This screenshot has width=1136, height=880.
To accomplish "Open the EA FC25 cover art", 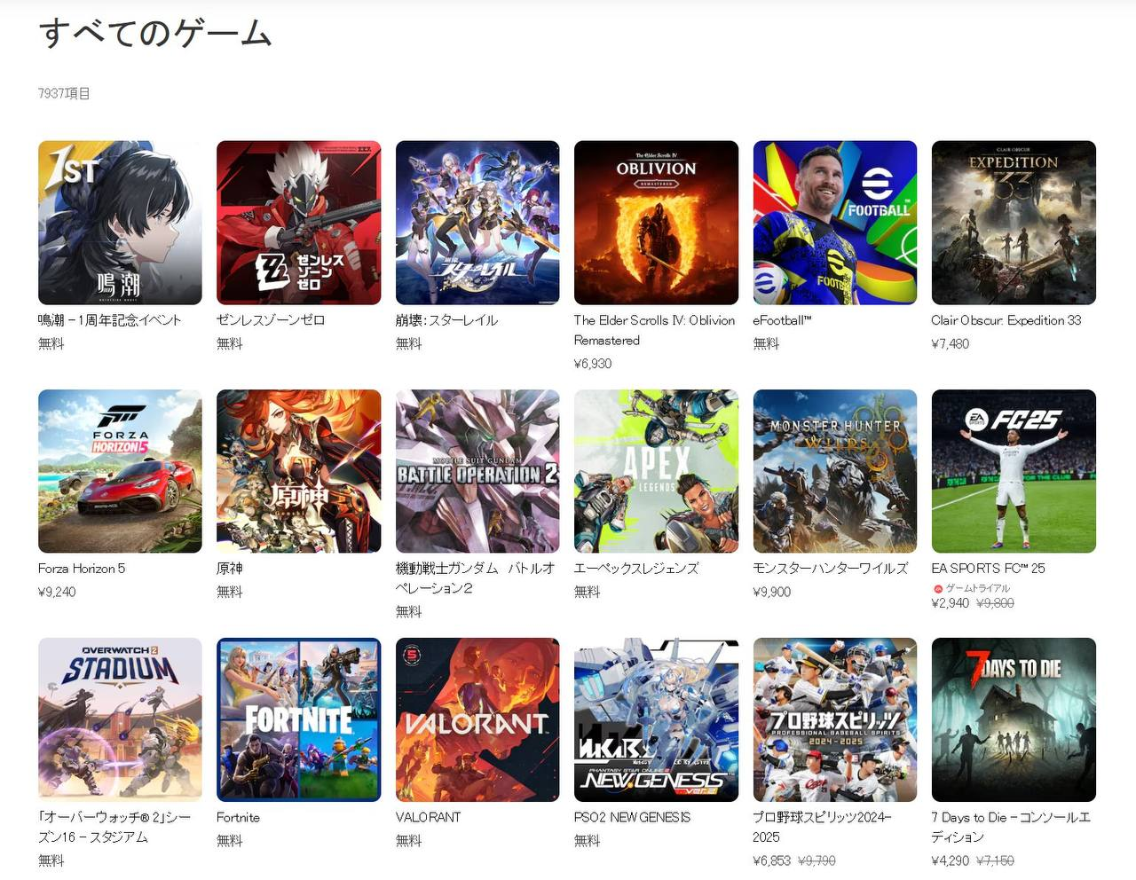I will pyautogui.click(x=1014, y=471).
